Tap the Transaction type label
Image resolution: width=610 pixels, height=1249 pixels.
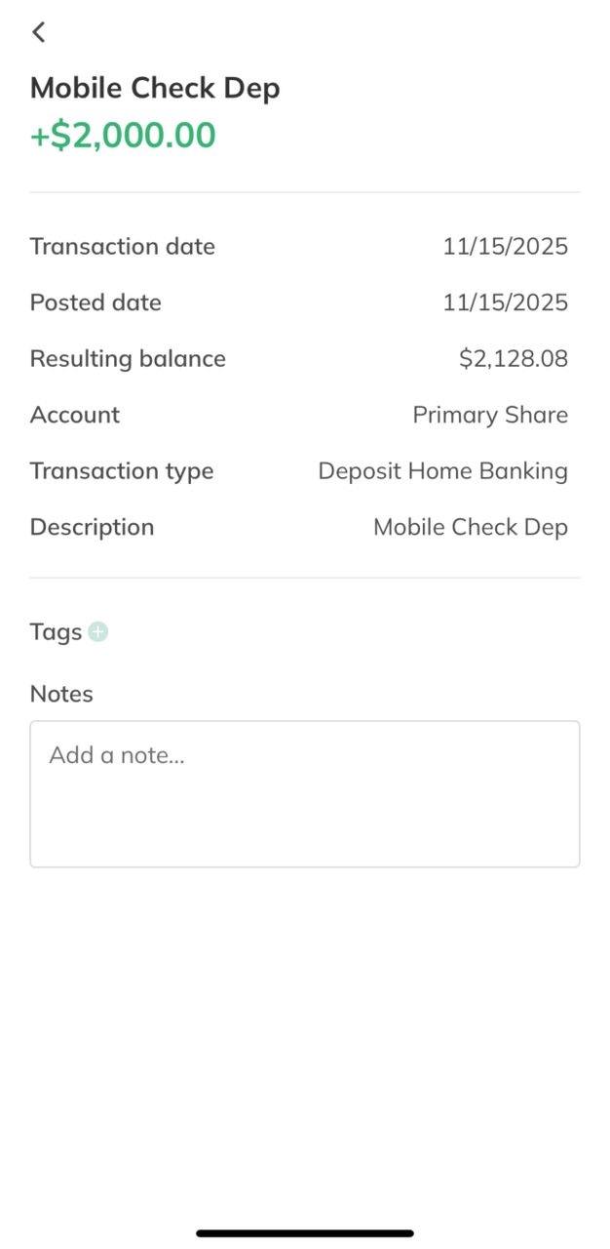122,471
